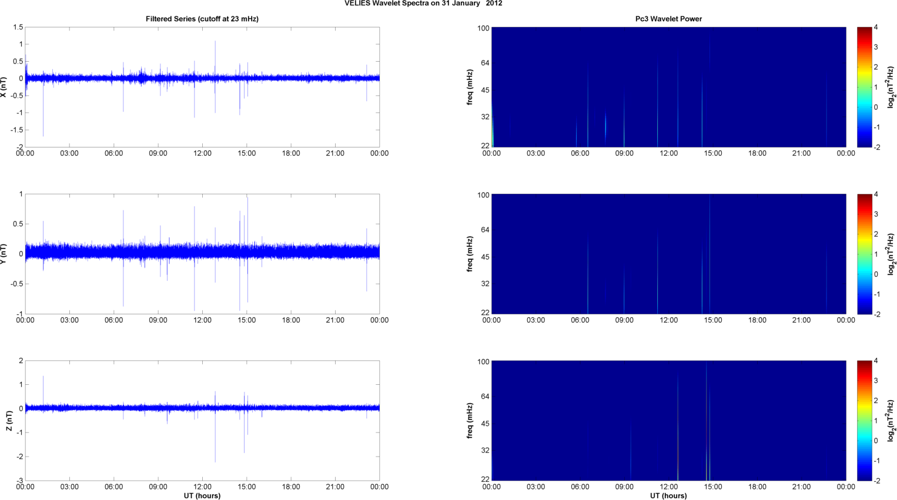Click inside the top Pc3 wavelet spectrogram
This screenshot has height=500, width=897.
668,87
